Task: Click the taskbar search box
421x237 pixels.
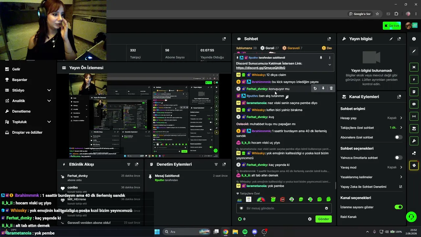Action: click(187, 232)
